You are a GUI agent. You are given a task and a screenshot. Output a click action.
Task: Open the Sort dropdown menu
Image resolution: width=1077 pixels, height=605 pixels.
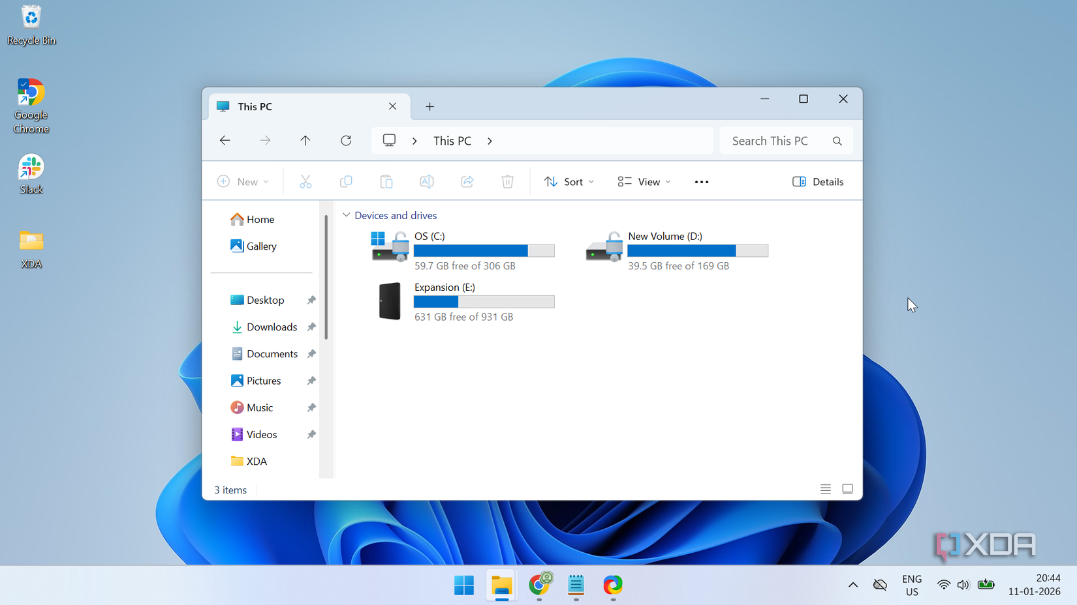tap(569, 182)
